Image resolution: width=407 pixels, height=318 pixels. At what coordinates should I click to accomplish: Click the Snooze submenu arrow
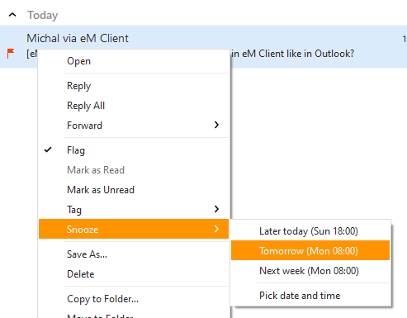(216, 229)
